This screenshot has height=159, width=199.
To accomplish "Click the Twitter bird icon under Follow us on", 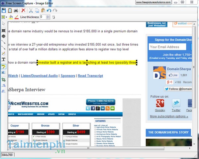I will click(176, 103).
